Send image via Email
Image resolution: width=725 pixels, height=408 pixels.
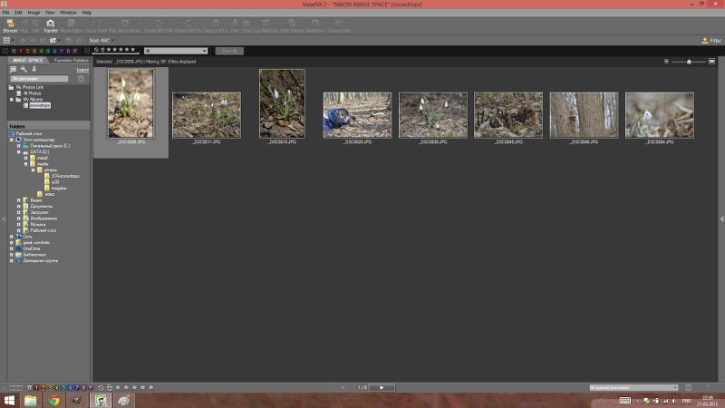point(246,26)
